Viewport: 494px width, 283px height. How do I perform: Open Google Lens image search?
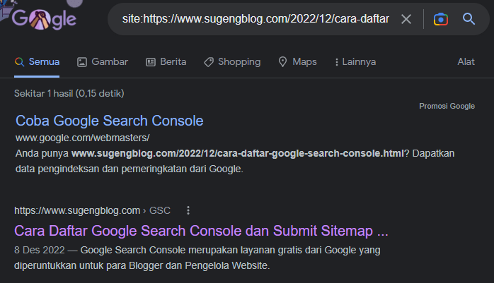pyautogui.click(x=441, y=19)
